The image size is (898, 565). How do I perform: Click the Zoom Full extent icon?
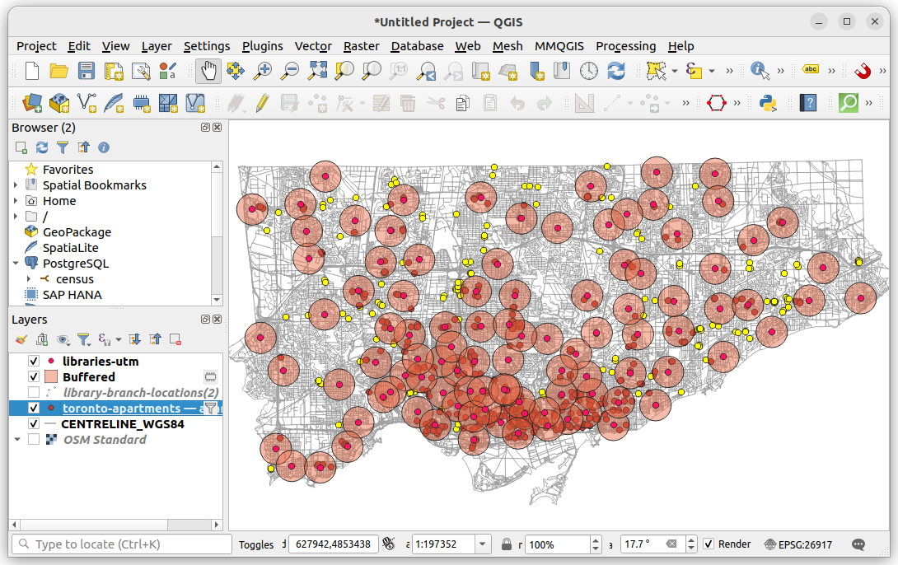[317, 72]
